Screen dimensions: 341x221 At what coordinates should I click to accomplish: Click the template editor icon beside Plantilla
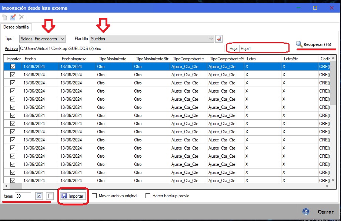pos(219,38)
